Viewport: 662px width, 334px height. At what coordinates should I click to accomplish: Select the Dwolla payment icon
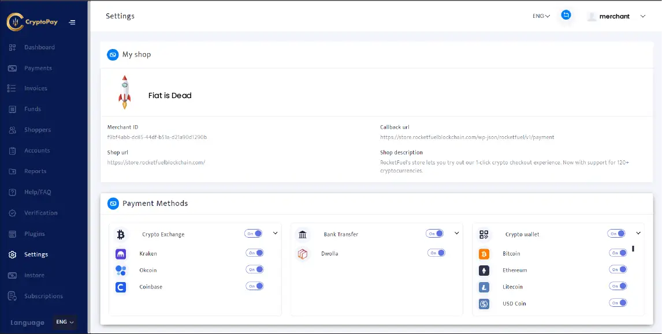tap(303, 253)
